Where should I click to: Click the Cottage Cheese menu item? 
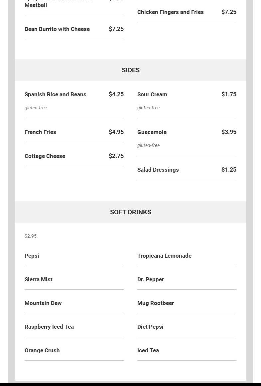click(x=45, y=156)
